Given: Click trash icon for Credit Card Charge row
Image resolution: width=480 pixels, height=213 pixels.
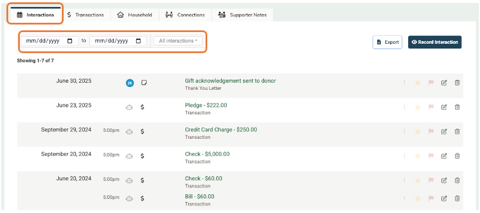Looking at the screenshot, I should click(x=457, y=132).
